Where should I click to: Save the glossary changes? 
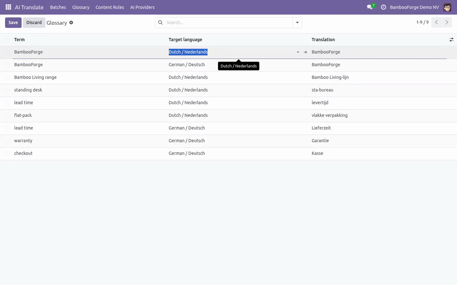tap(13, 23)
